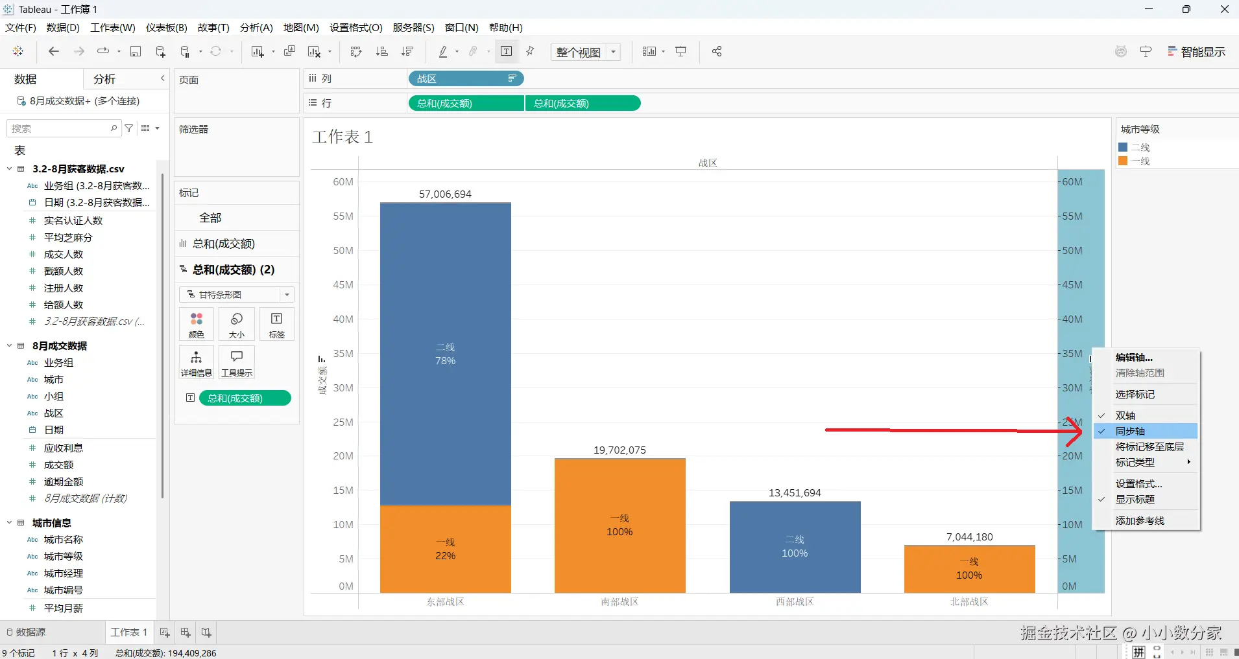Sort descending toolbar icon
This screenshot has height=659, width=1239.
(x=407, y=51)
